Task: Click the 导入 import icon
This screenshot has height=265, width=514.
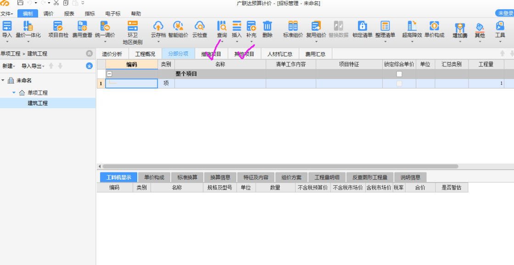Action: tap(7, 26)
